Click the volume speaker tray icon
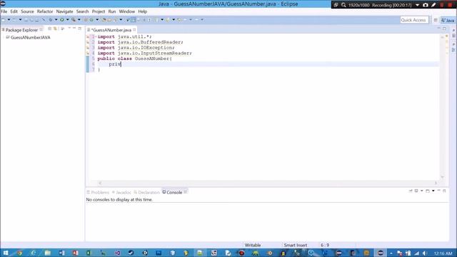The height and width of the screenshot is (257, 457). (425, 253)
